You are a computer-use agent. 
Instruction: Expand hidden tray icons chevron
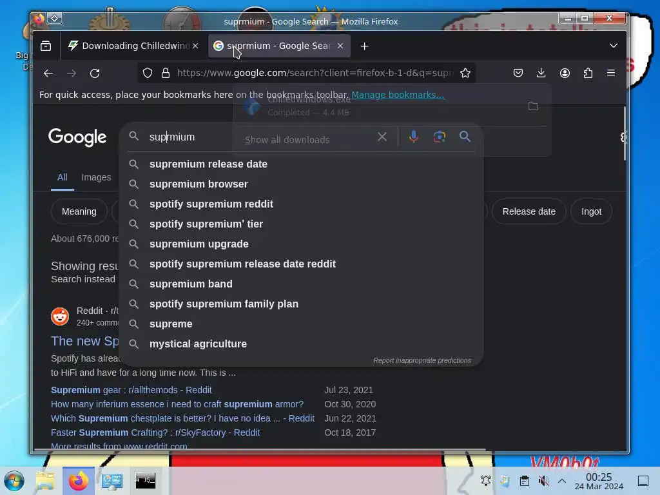(x=562, y=481)
